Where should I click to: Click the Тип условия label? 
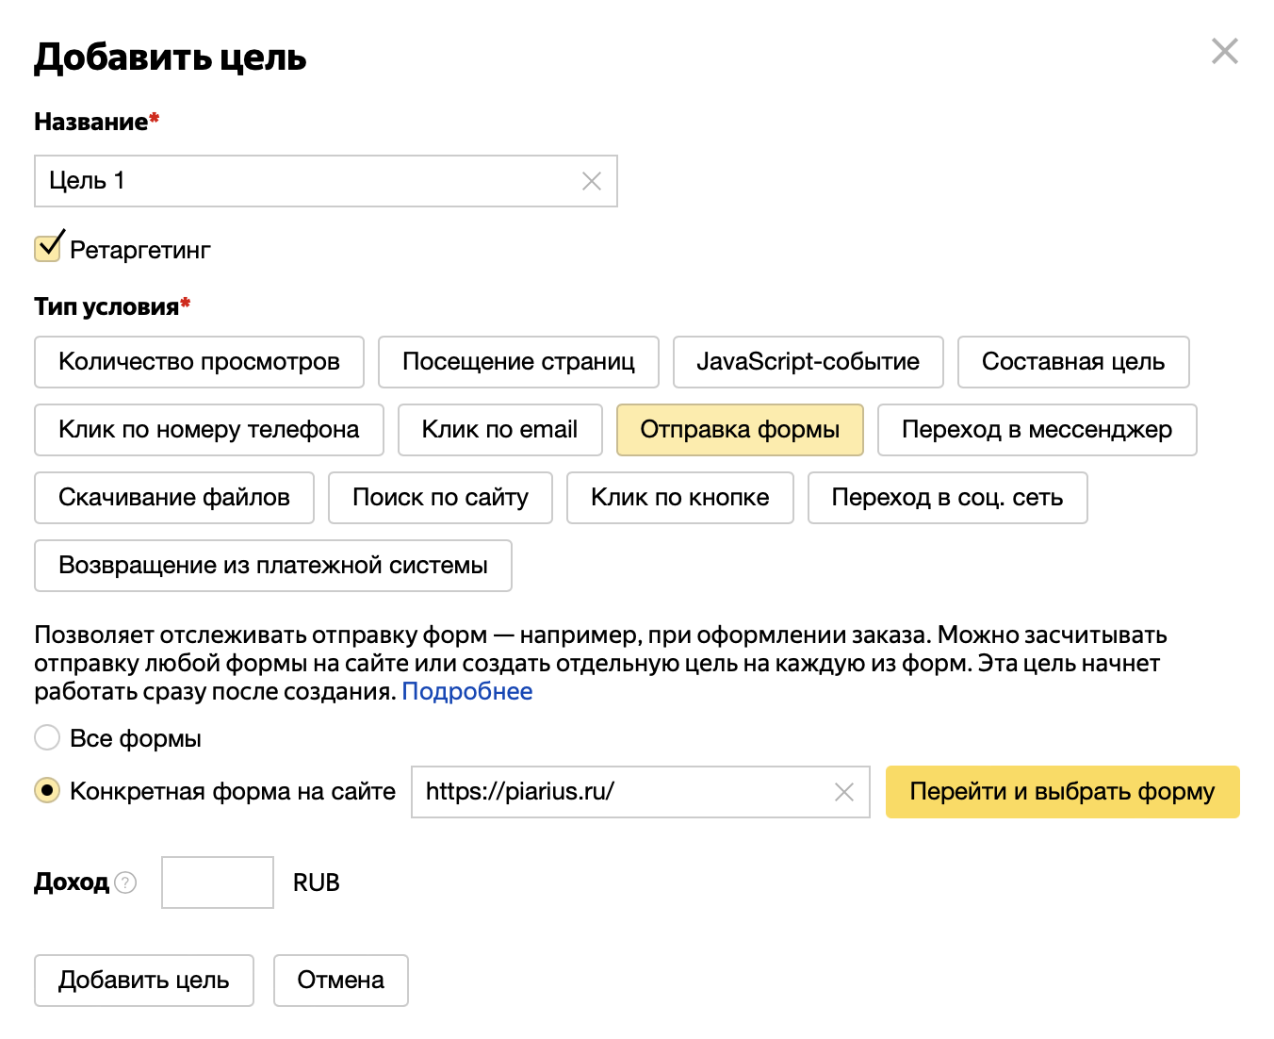tap(112, 306)
